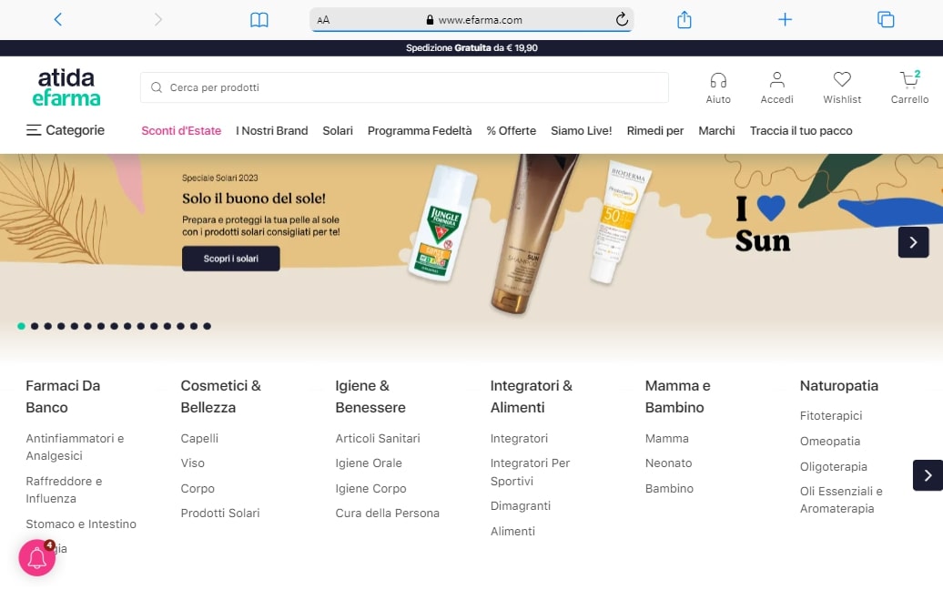
Task: Open Safari bookmarks book icon
Action: (x=259, y=20)
